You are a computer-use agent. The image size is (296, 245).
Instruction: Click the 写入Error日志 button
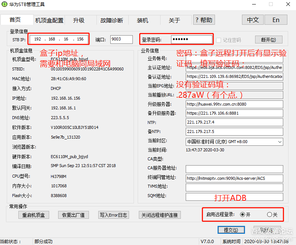tap(113, 215)
